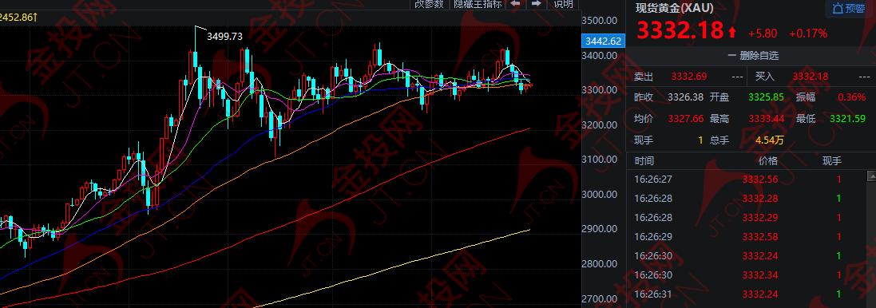876x308 pixels.
Task: Click the right arrow navigation icon
Action: click(x=537, y=3)
